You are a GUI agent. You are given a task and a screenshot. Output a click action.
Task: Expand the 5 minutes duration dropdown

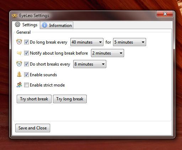[129, 42]
